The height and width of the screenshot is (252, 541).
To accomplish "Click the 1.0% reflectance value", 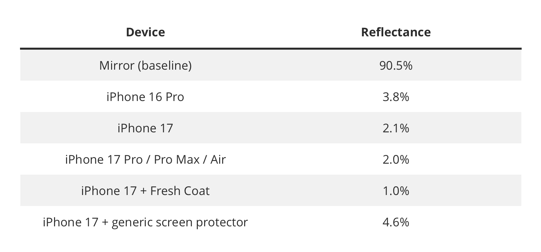I will pyautogui.click(x=396, y=191).
